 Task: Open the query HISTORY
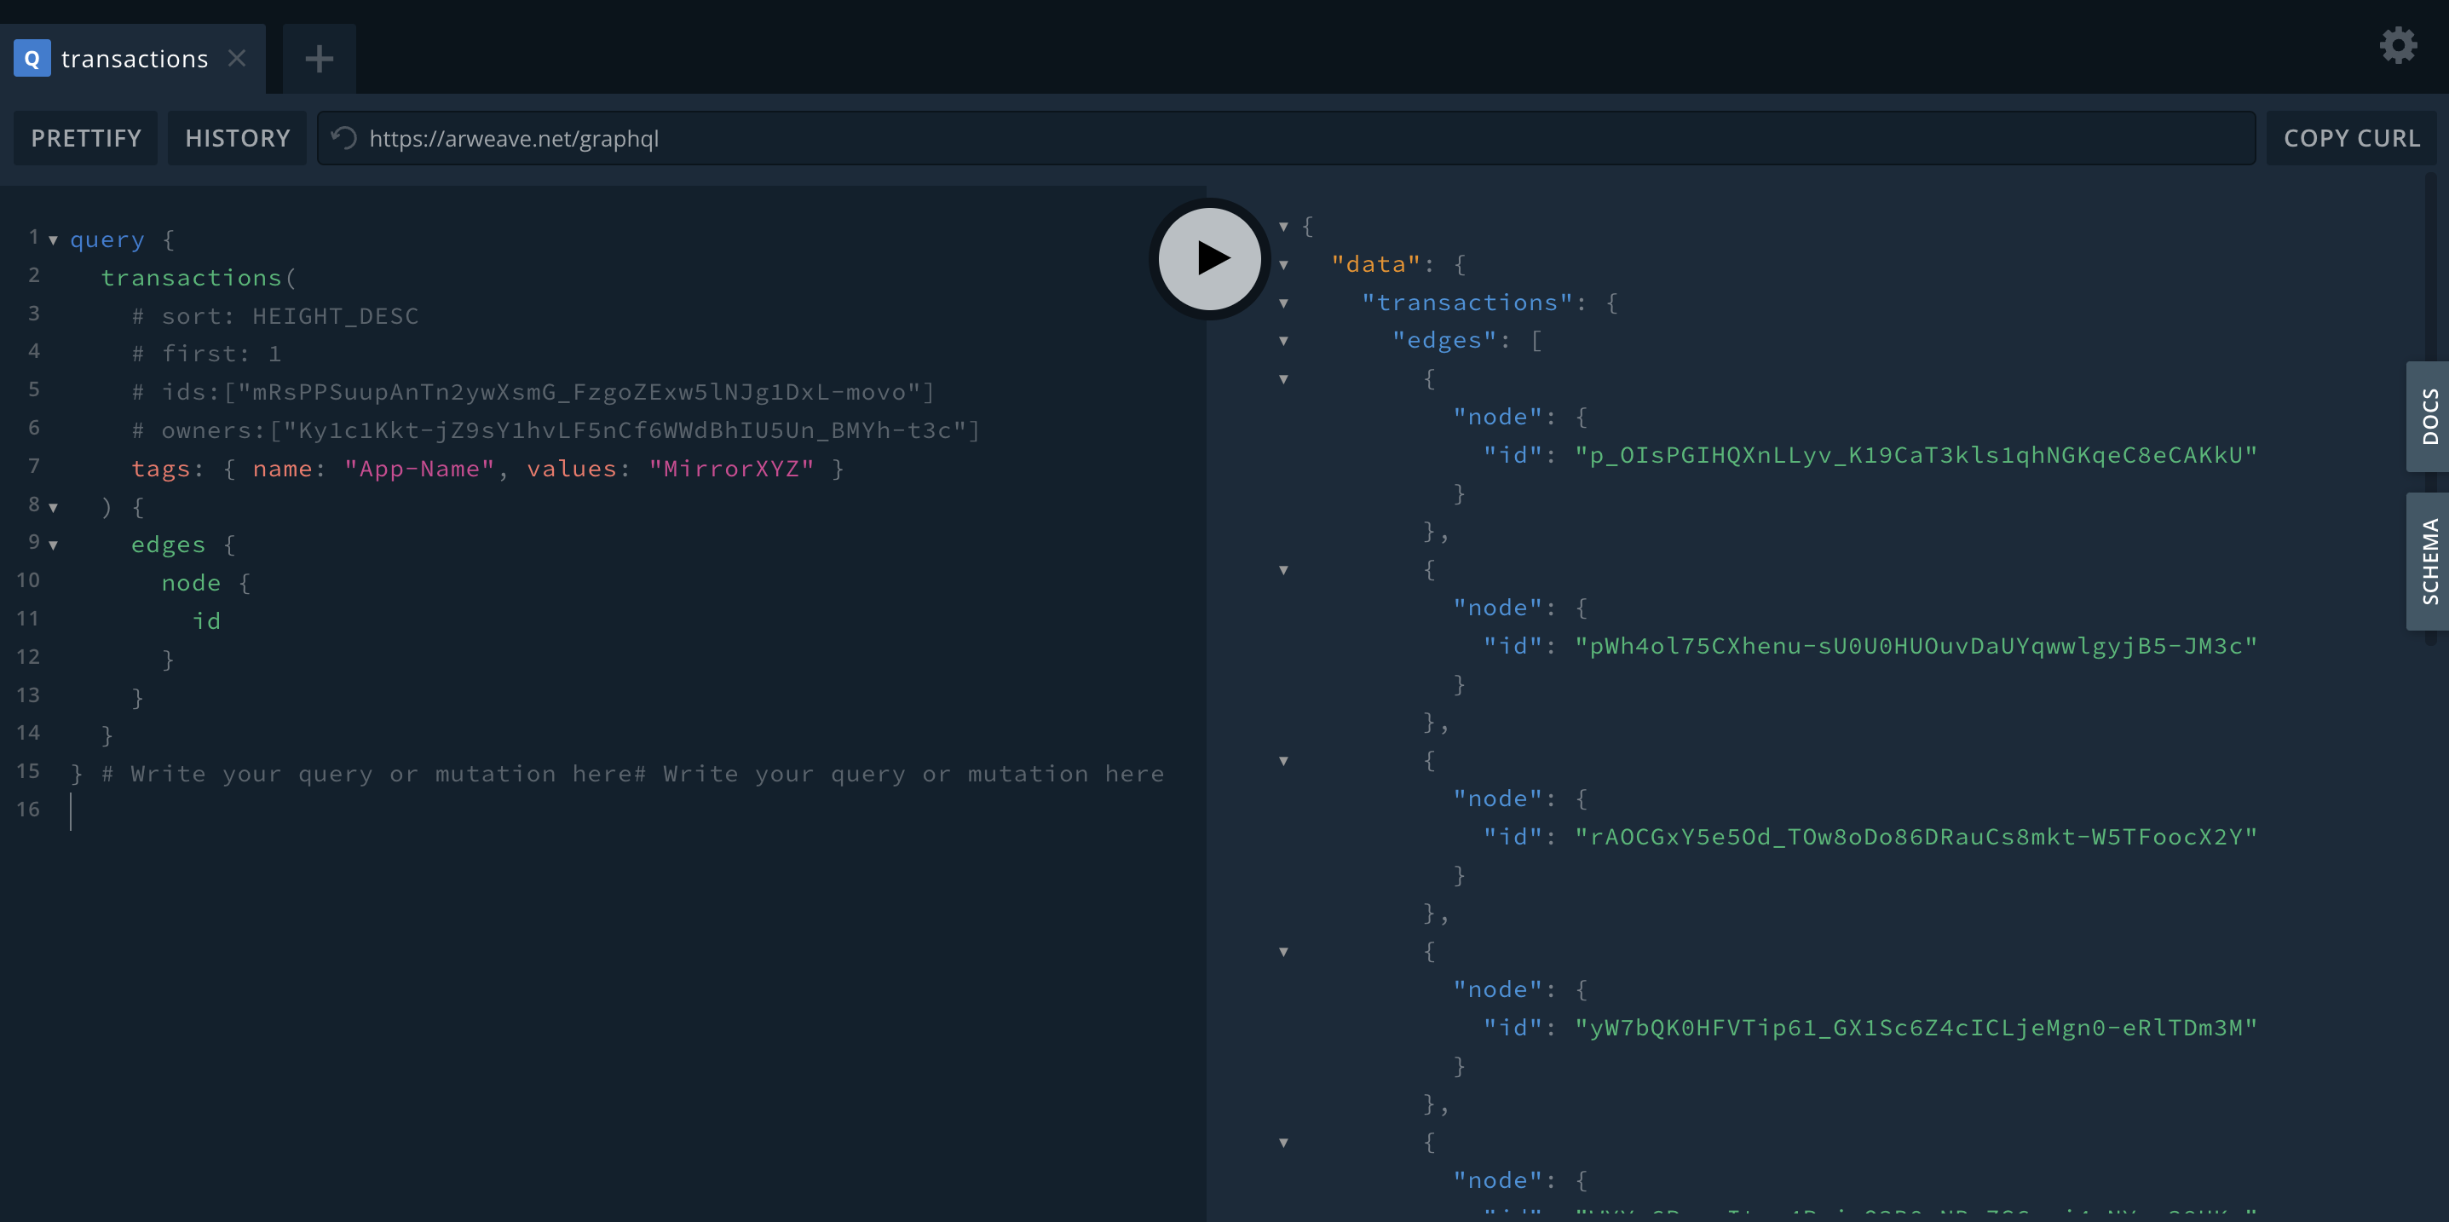237,138
